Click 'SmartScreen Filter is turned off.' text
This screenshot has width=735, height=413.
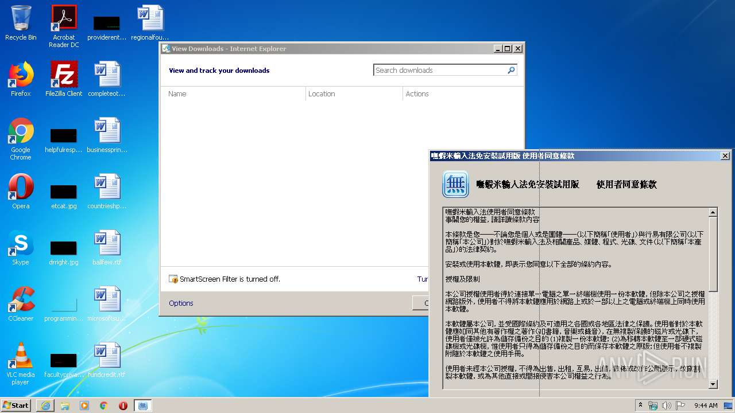[x=230, y=279]
